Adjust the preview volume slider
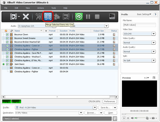This screenshot has height=122, width=160. pyautogui.click(x=140, y=118)
